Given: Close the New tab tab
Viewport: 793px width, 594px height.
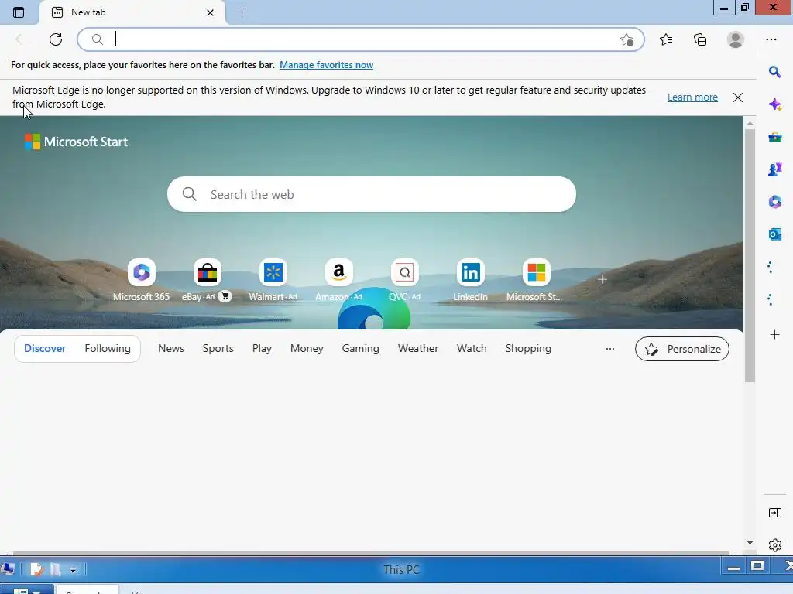Looking at the screenshot, I should tap(210, 12).
